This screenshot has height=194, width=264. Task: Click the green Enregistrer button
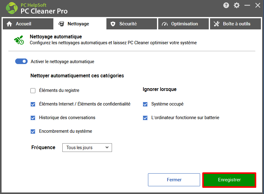(229, 180)
